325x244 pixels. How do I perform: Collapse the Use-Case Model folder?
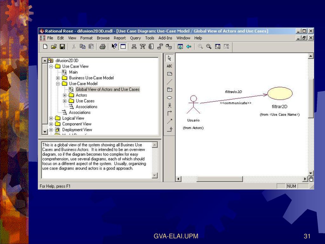click(58, 84)
